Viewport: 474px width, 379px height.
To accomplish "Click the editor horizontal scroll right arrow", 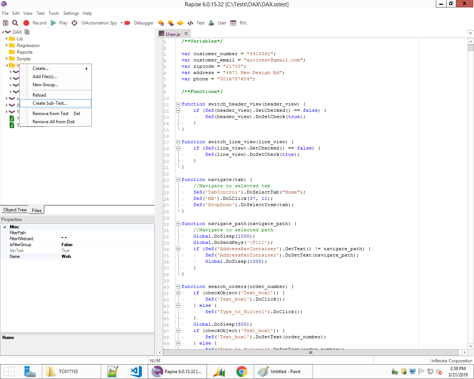I will (x=464, y=353).
